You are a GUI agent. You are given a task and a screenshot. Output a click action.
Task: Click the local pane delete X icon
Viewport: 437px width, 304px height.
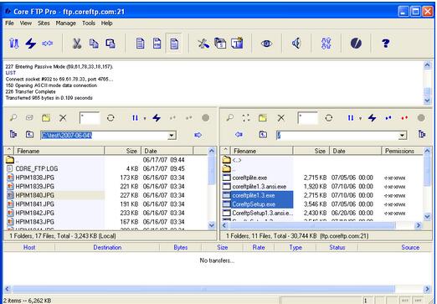pos(63,118)
